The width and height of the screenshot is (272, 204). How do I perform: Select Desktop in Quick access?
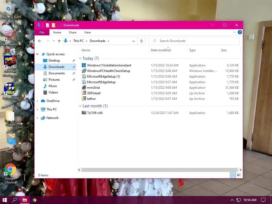pyautogui.click(x=54, y=61)
